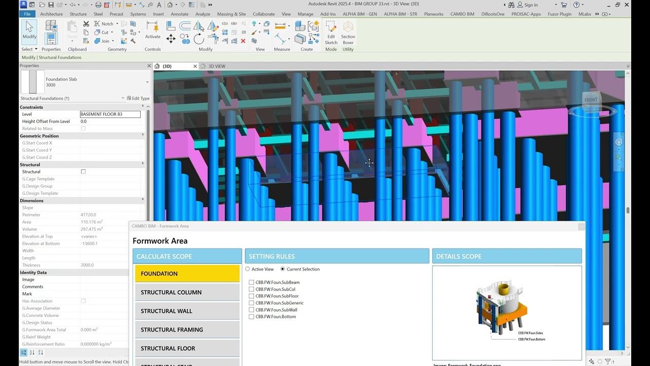
Task: Select STRUCTURAL FLOOR scope button
Action: point(187,348)
